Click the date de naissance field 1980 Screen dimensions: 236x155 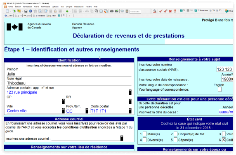coord(227,79)
